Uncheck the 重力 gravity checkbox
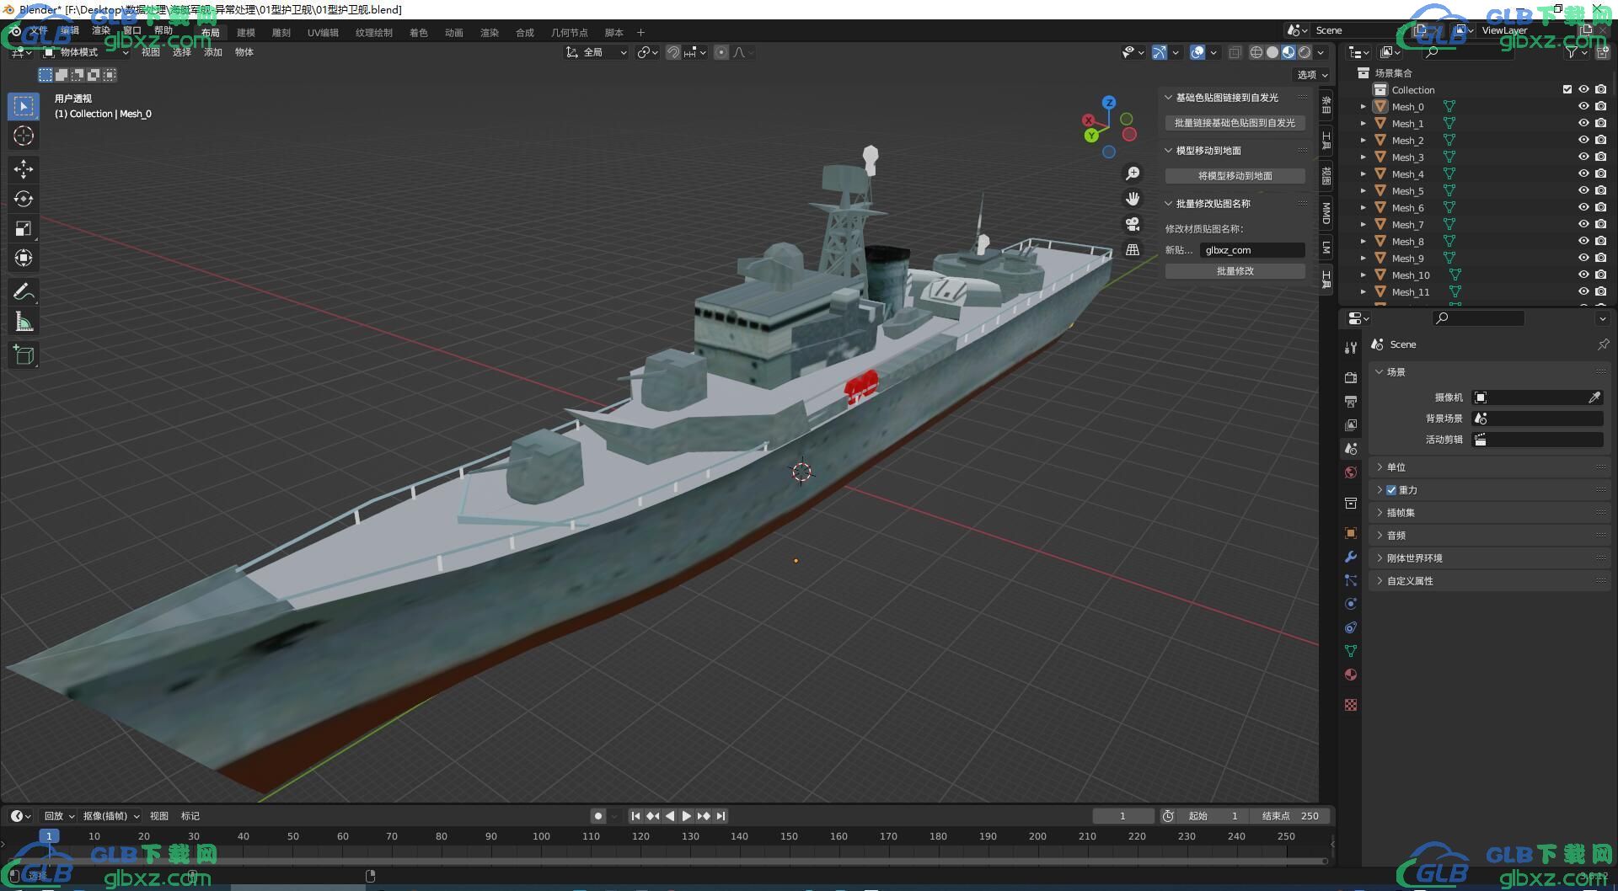This screenshot has height=891, width=1618. click(1391, 490)
